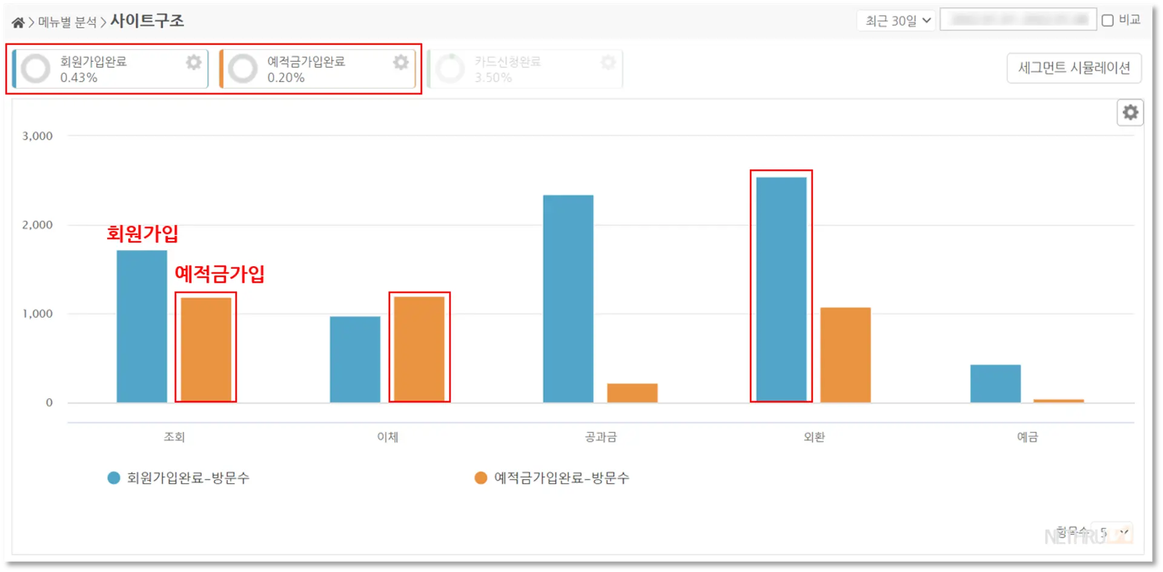Click the orange 이체 bar
The height and width of the screenshot is (572, 1163).
pos(419,349)
